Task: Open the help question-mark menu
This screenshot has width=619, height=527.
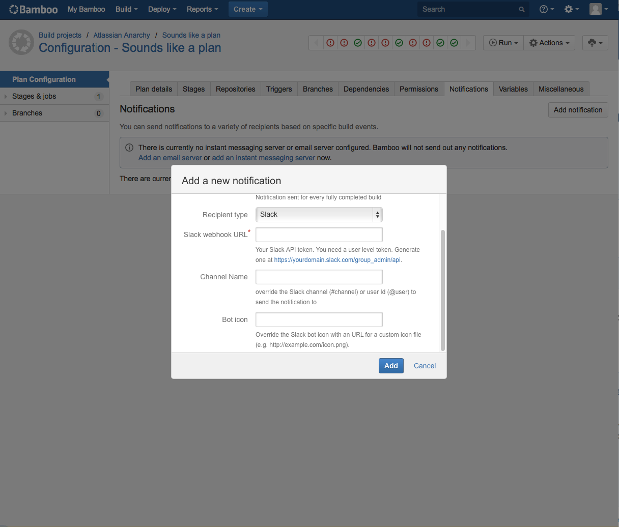Action: pyautogui.click(x=547, y=9)
